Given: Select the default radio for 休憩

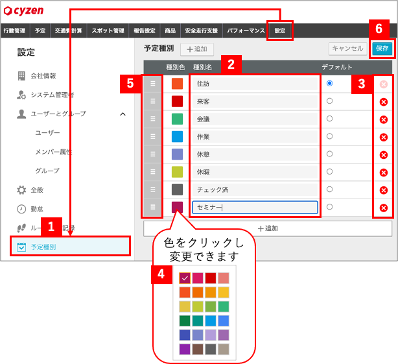Looking at the screenshot, I should click(329, 154).
